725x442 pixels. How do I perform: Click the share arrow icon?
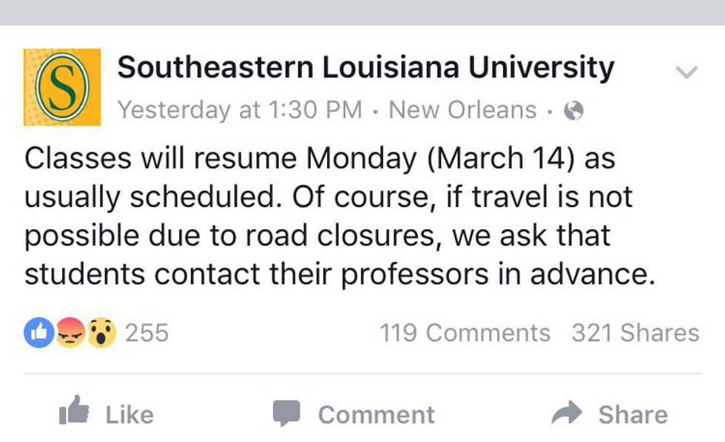[x=567, y=412]
